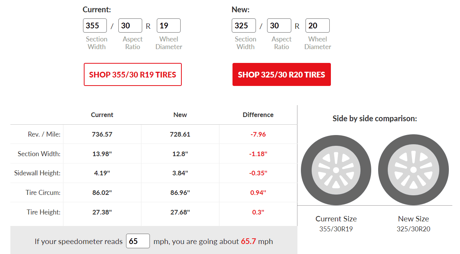Click the current tire wheel illustration
Screen dimensions: 460x254
coord(336,170)
